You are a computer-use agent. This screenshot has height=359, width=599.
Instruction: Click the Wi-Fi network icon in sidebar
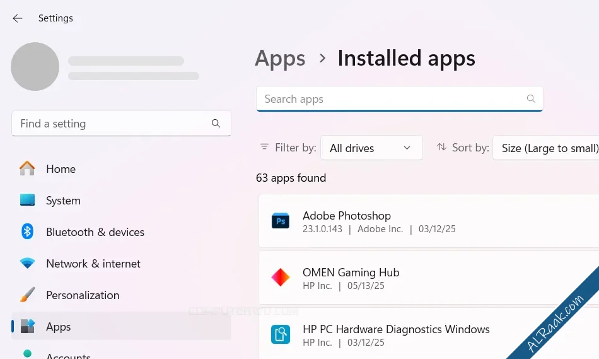pos(27,264)
